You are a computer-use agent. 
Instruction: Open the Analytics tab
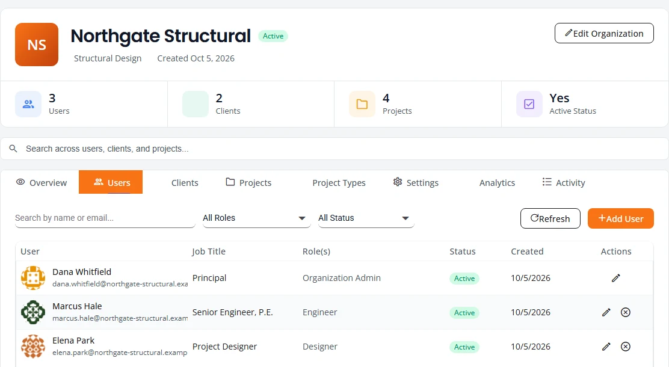pos(497,183)
